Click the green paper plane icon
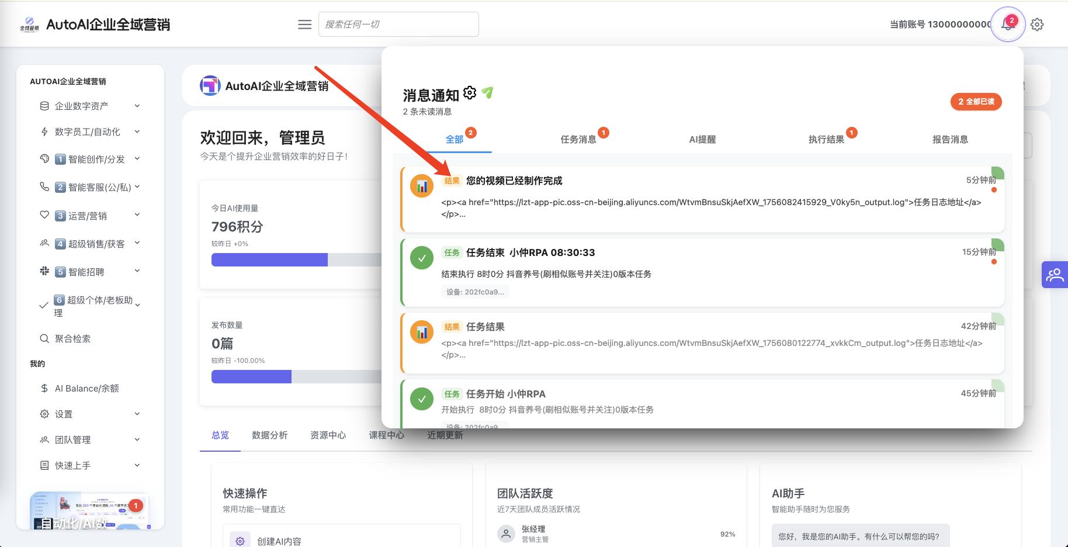This screenshot has height=547, width=1068. coord(488,93)
